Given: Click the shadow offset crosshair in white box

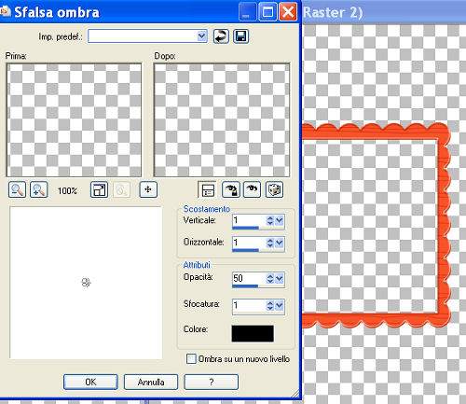Looking at the screenshot, I should click(86, 283).
